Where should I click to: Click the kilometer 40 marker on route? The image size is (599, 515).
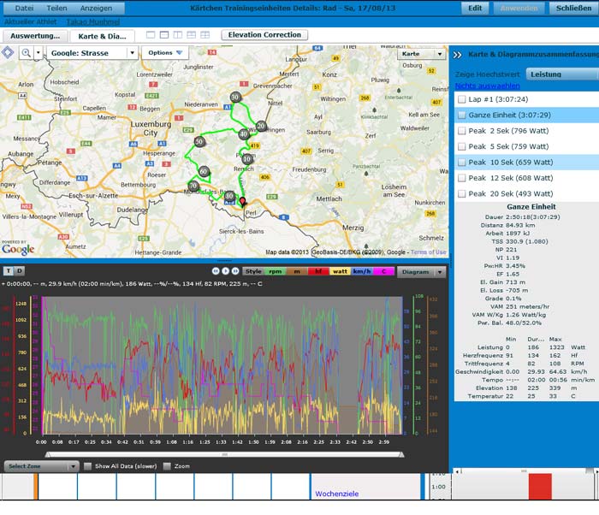pos(244,134)
